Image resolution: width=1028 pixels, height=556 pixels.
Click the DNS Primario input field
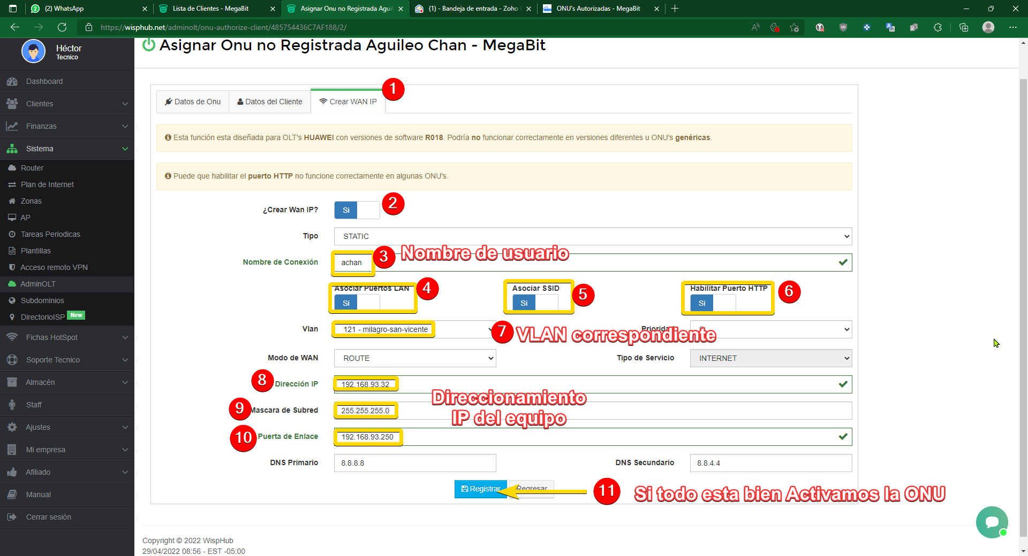coord(415,463)
